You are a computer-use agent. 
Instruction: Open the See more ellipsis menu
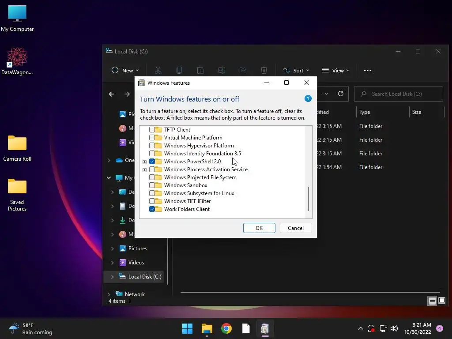368,70
